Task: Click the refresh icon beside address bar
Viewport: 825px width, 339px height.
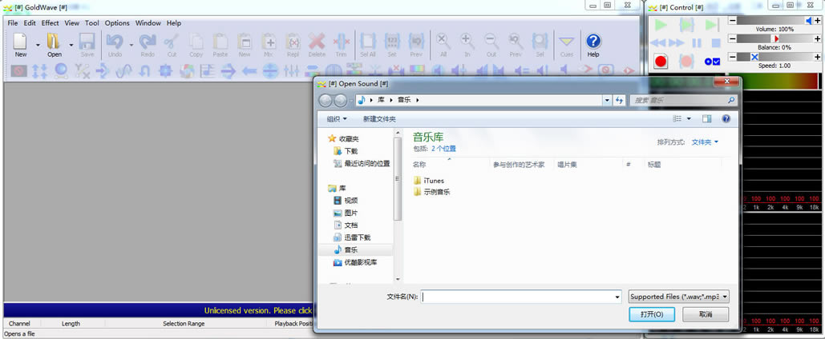Action: [x=619, y=101]
